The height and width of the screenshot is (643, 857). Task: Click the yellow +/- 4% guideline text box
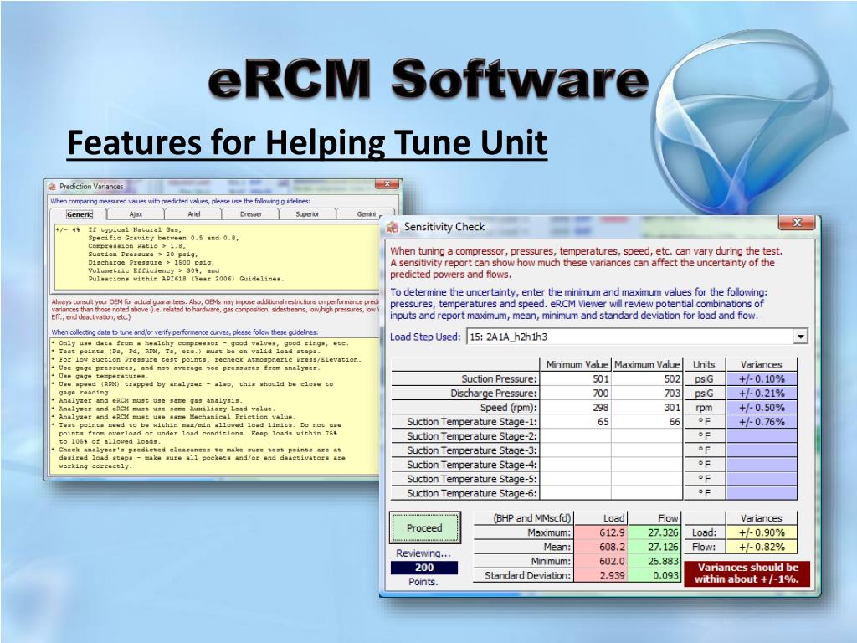click(x=217, y=256)
